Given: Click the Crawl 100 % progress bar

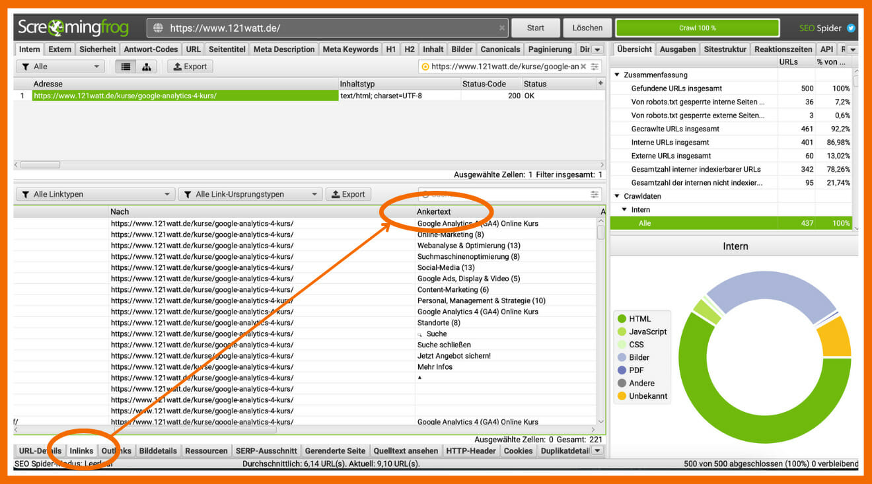Looking at the screenshot, I should 697,28.
